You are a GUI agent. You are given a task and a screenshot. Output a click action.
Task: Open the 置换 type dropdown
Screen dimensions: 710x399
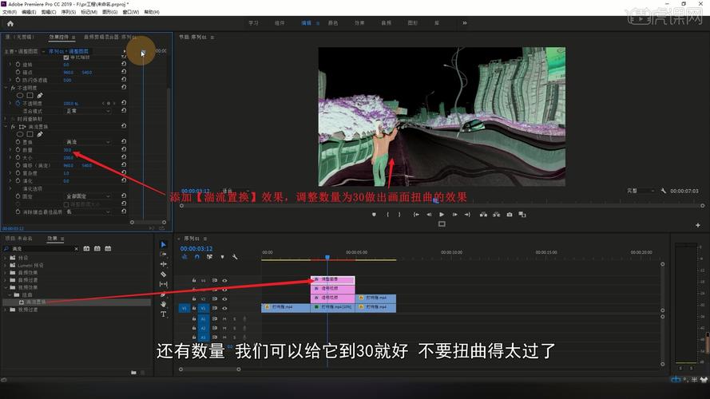[x=87, y=142]
